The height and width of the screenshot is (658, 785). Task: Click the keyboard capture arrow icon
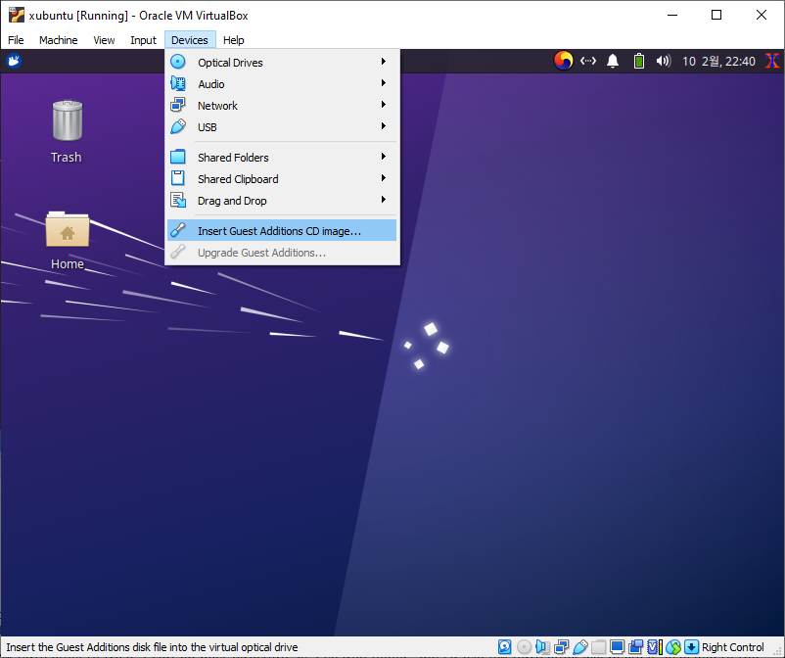point(691,646)
